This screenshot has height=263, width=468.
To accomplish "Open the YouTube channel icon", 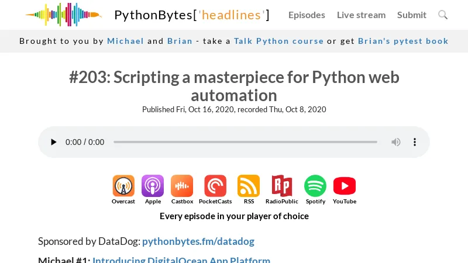I will (345, 186).
